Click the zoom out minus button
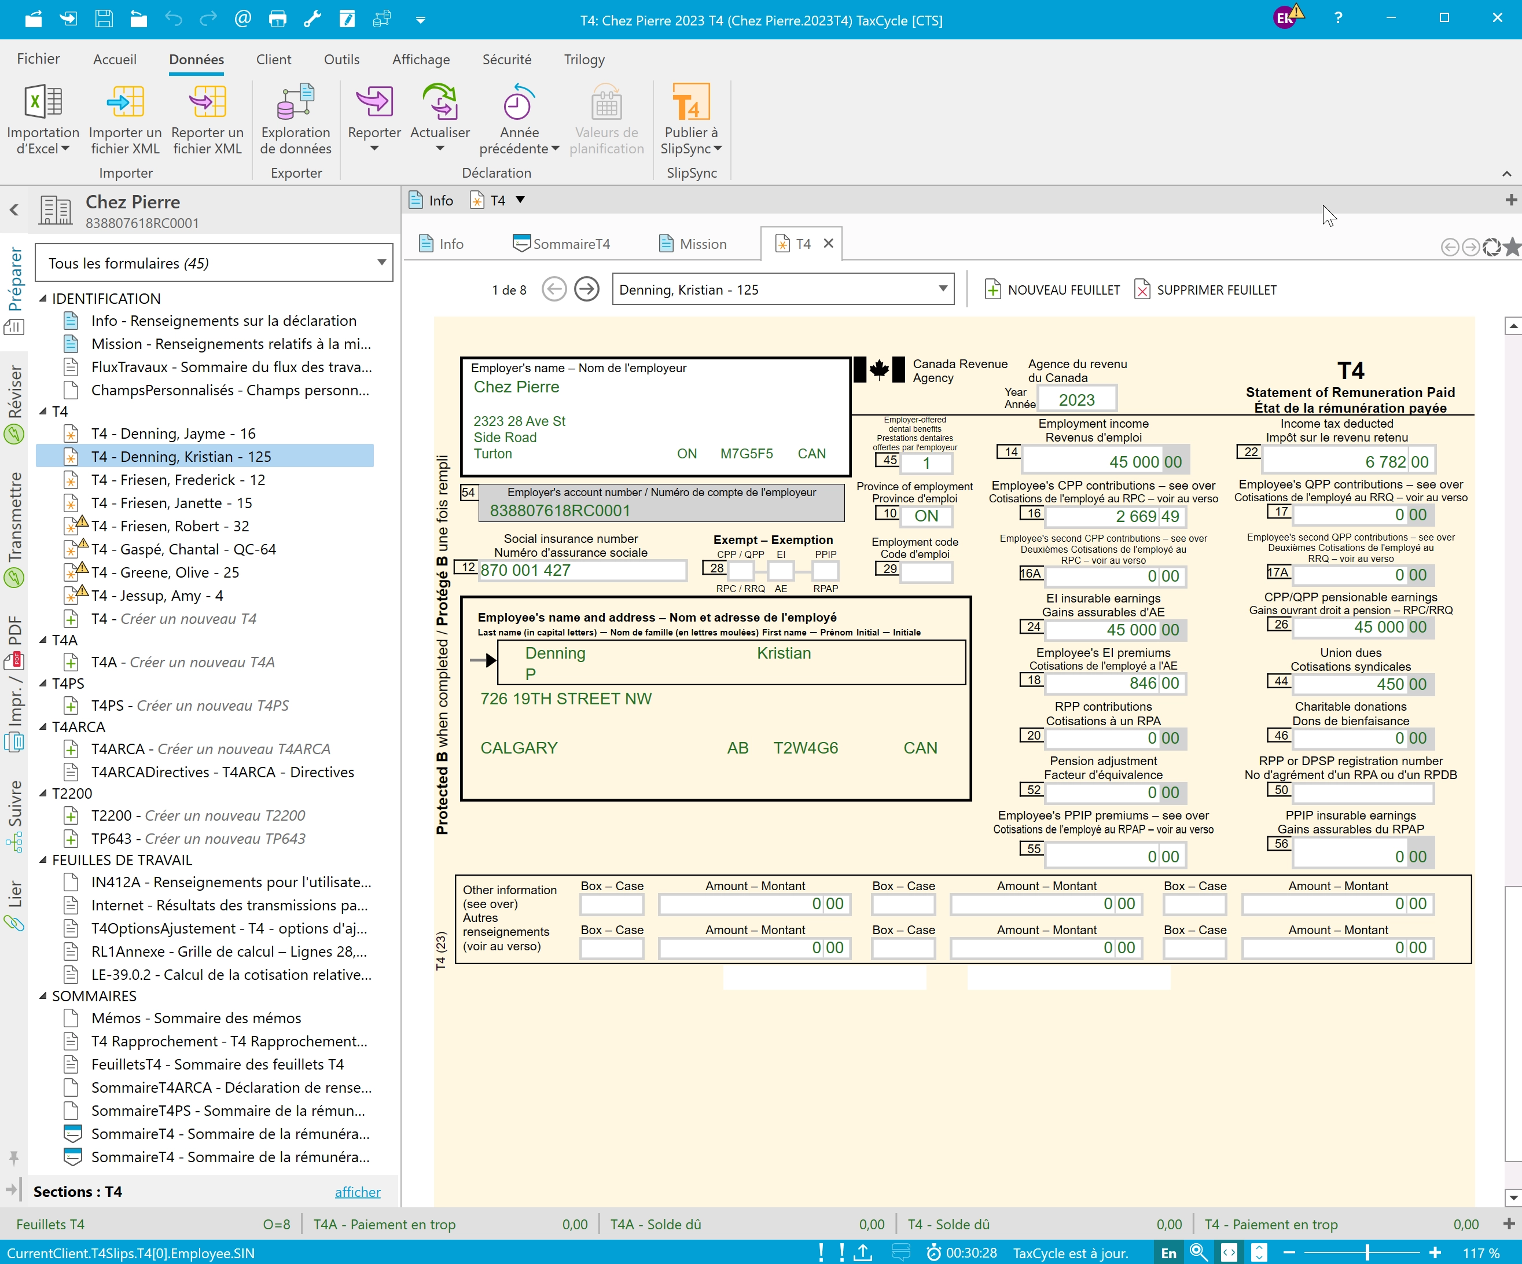Screen dimensions: 1522x1264 click(x=1289, y=1252)
